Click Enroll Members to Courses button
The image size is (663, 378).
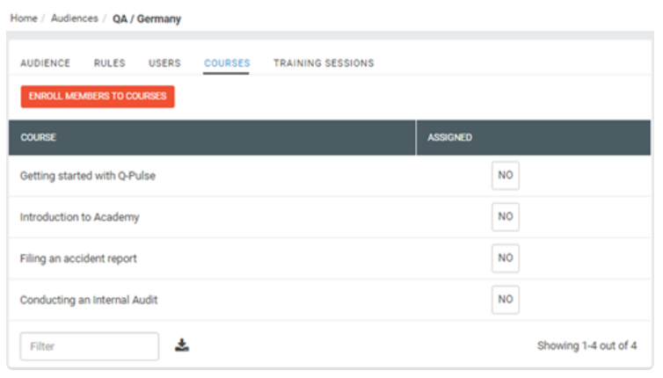[98, 97]
